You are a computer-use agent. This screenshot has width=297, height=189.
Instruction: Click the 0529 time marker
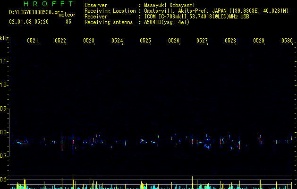coord(259,41)
